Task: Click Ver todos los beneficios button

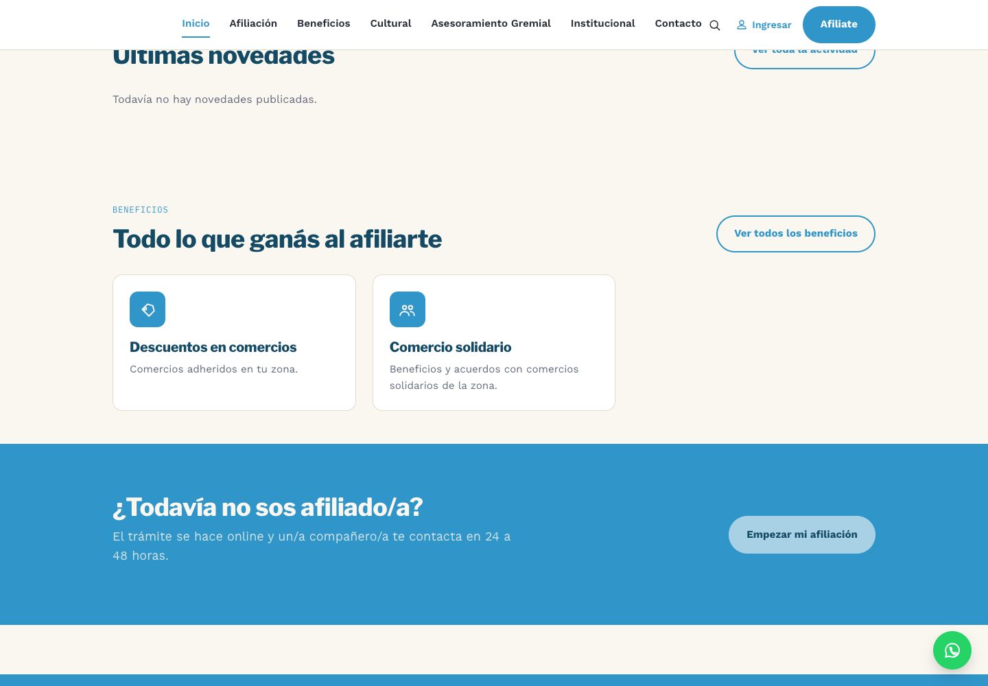Action: tap(796, 233)
